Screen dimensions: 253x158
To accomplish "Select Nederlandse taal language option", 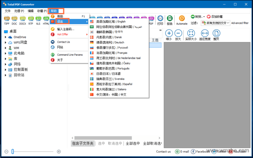I will pyautogui.click(x=119, y=58).
